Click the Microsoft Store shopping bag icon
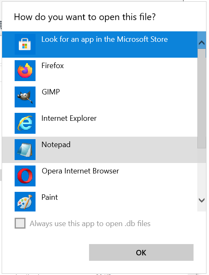 coord(25,44)
